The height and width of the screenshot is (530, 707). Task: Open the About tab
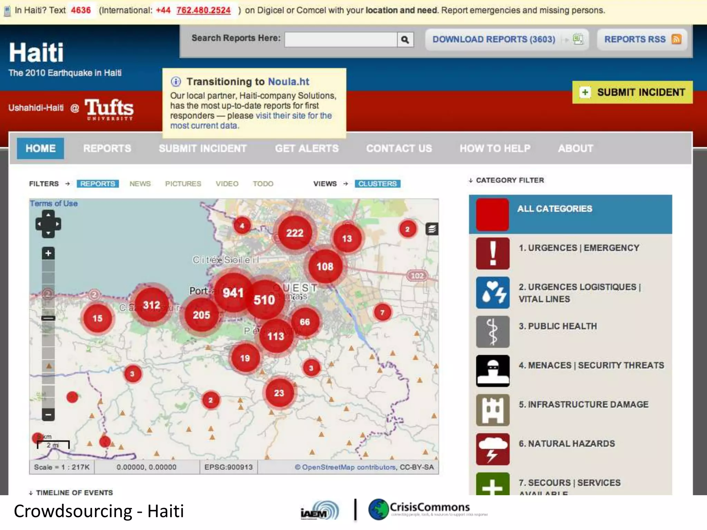575,148
